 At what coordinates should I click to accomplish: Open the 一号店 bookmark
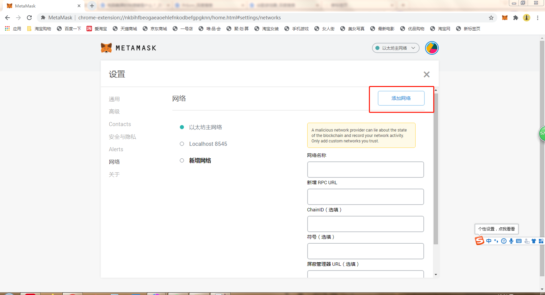coord(183,29)
